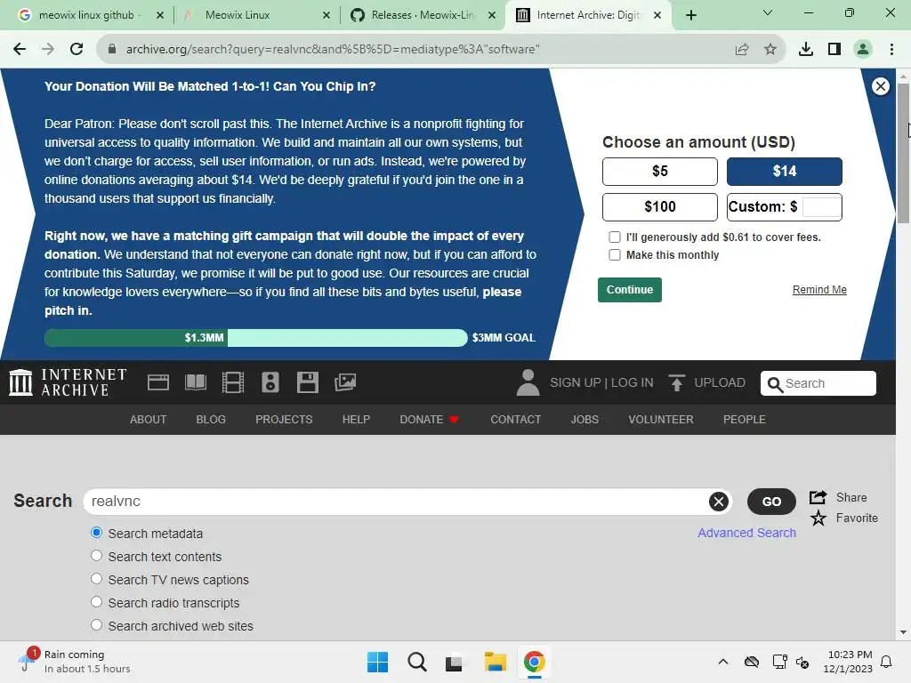Open the Web archive icon
The height and width of the screenshot is (683, 911).
158,382
